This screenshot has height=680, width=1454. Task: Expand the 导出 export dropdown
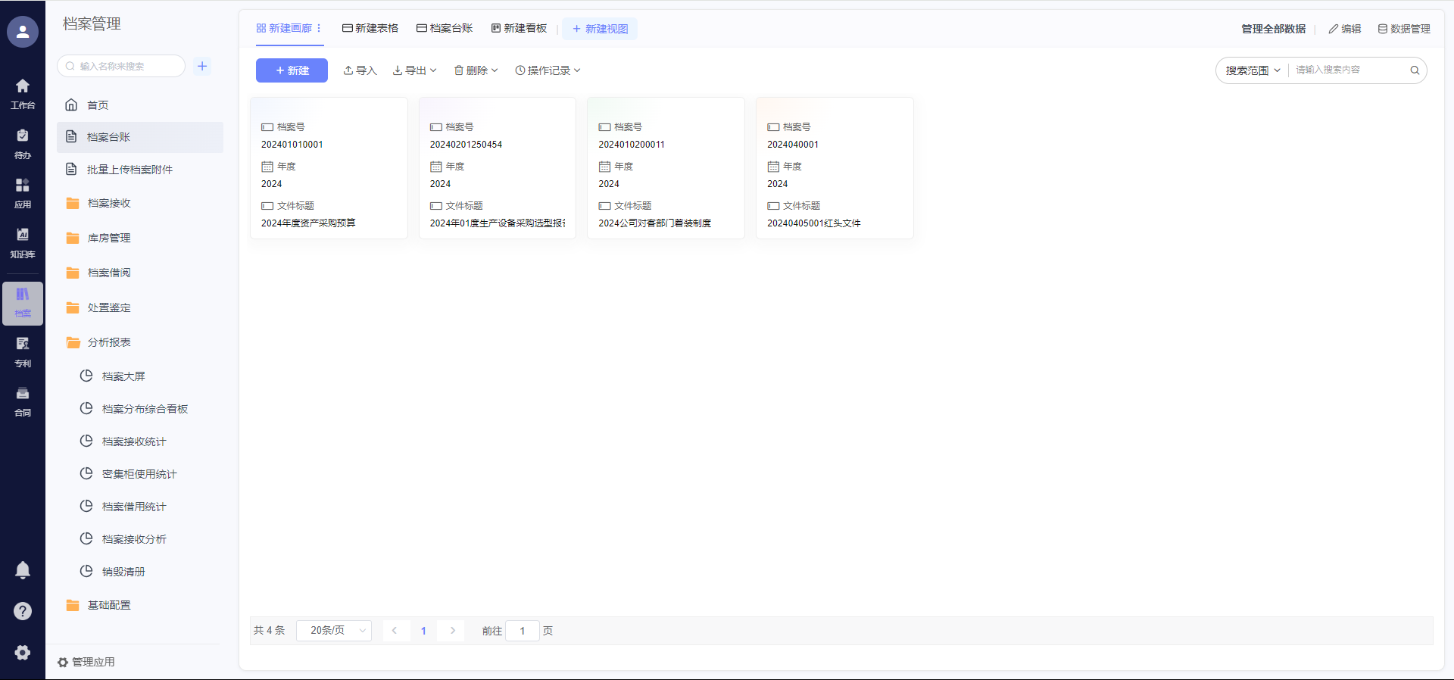(x=414, y=70)
